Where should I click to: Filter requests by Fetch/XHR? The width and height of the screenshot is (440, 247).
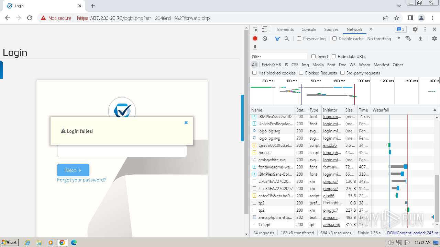point(271,64)
